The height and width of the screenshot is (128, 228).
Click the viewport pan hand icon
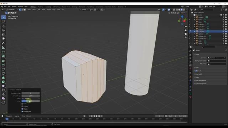point(186,30)
